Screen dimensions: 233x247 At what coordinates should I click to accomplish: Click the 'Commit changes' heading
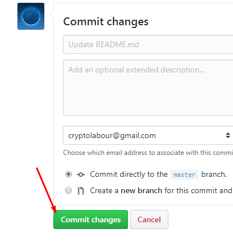point(106,22)
